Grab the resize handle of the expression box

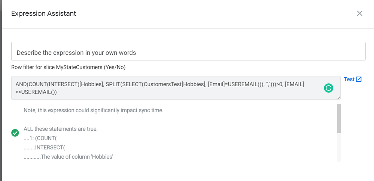pyautogui.click(x=338, y=97)
